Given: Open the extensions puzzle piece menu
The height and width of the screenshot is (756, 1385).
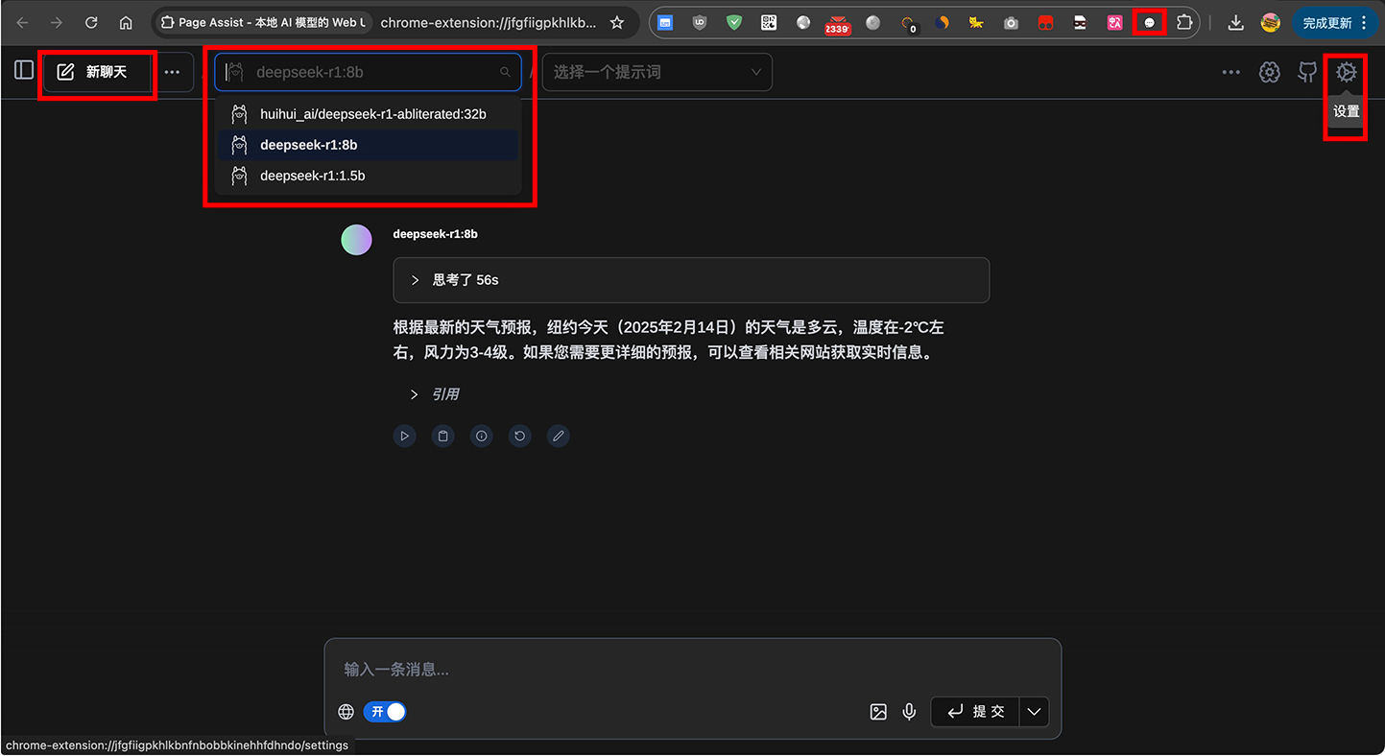Looking at the screenshot, I should pyautogui.click(x=1184, y=22).
